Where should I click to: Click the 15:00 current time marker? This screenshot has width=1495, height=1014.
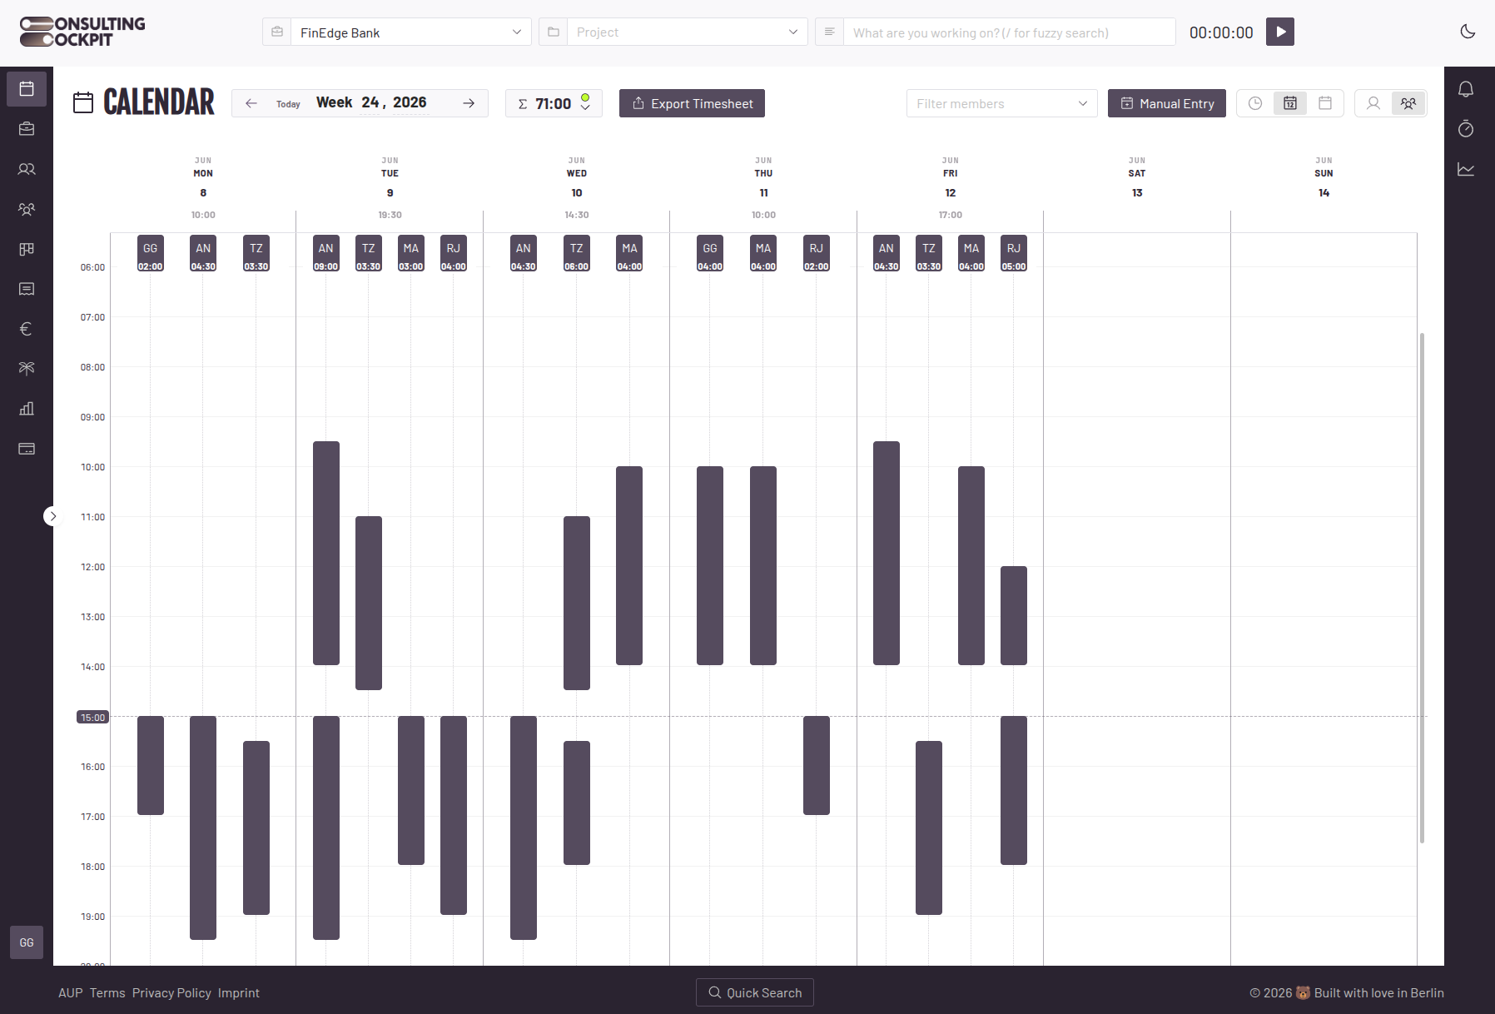click(92, 717)
